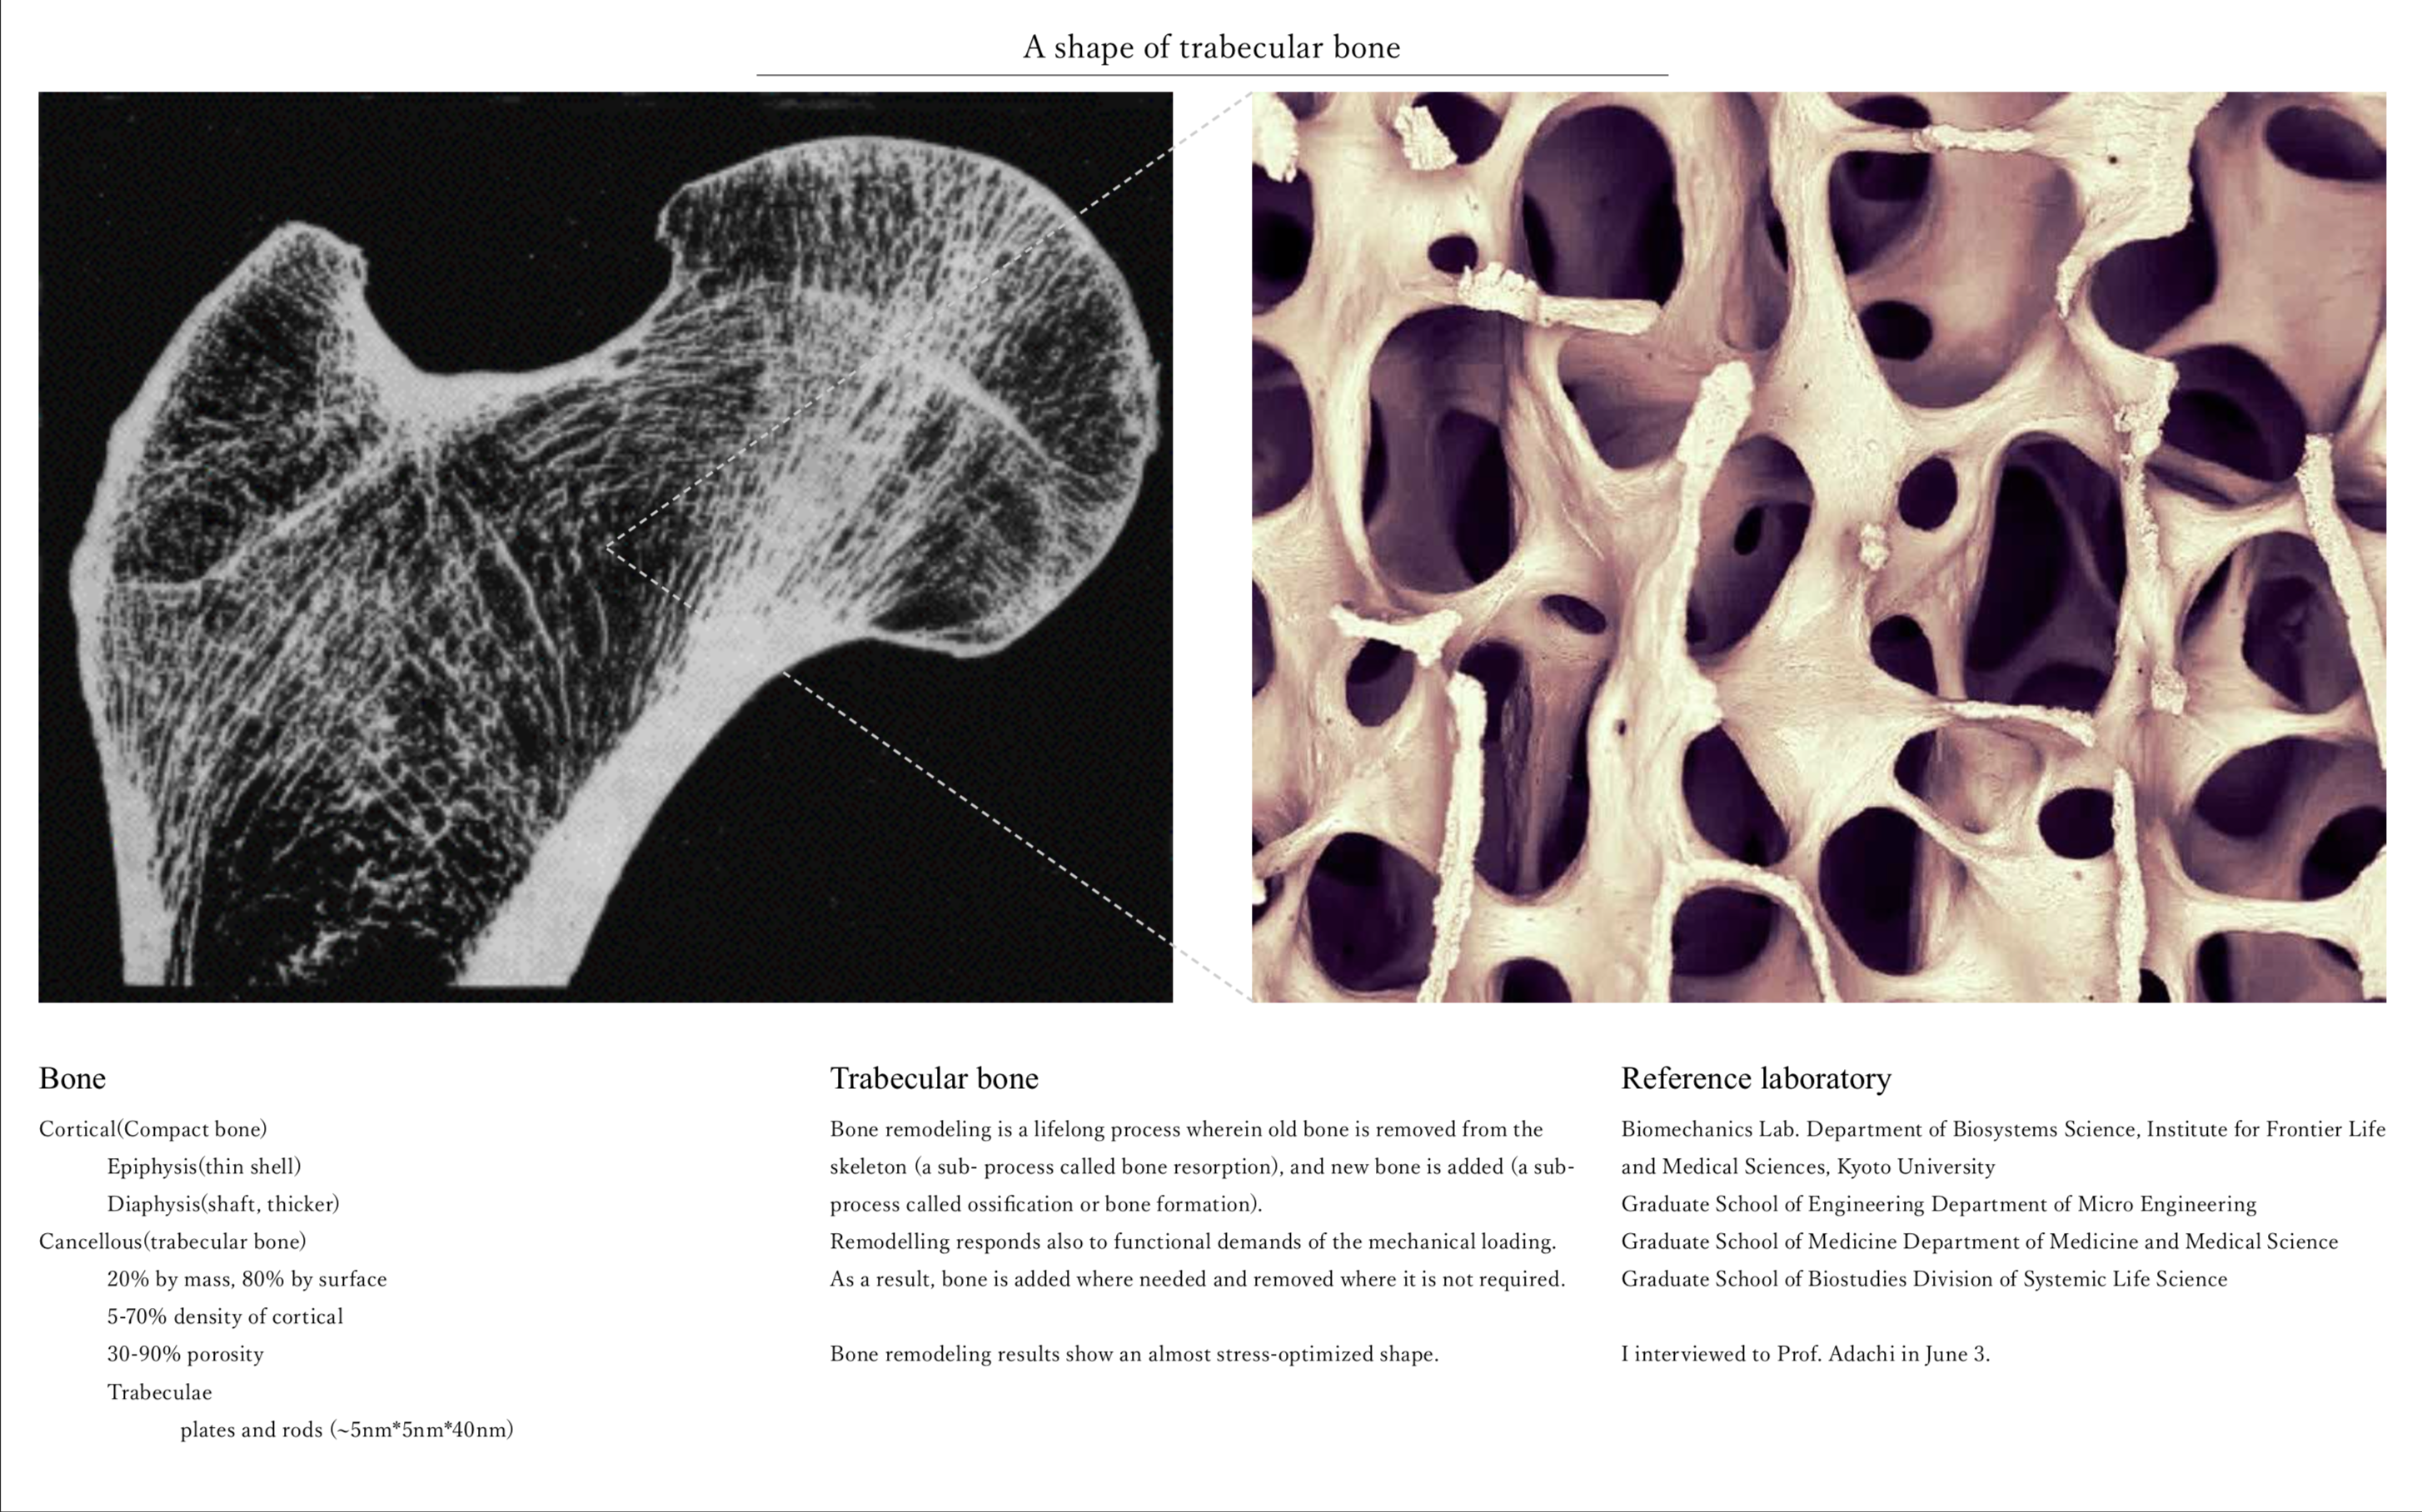Click the 'Epiphysis(thin shell)' list entry
This screenshot has width=2422, height=1512.
tap(204, 1166)
